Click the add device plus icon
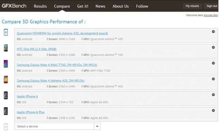 coord(6,127)
